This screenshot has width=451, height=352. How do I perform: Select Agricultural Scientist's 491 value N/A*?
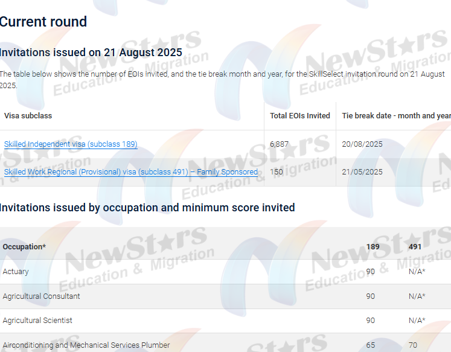pos(417,321)
